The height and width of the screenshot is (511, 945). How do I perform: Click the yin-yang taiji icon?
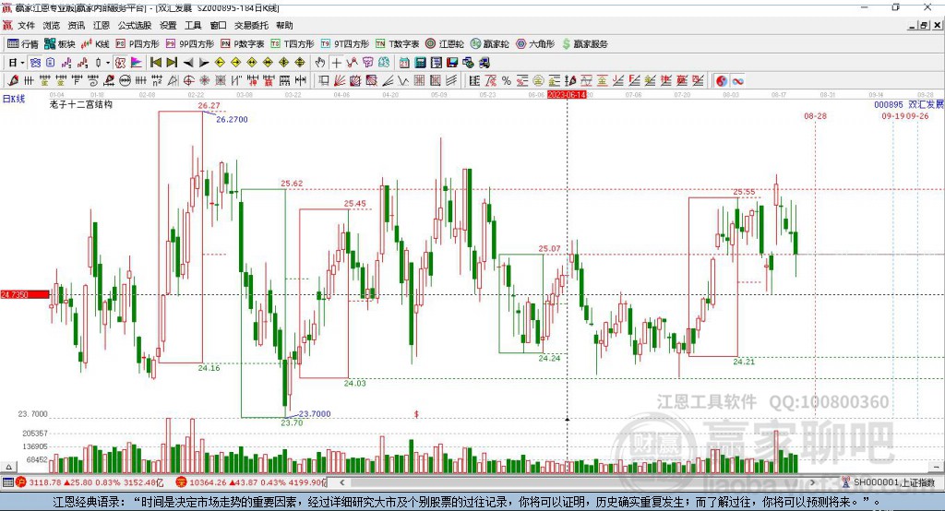722,80
